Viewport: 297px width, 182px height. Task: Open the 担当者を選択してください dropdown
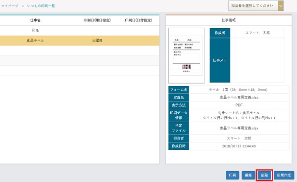(x=256, y=6)
